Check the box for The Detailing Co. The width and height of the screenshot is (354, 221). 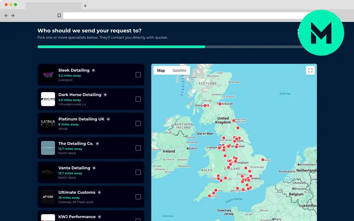(x=138, y=148)
